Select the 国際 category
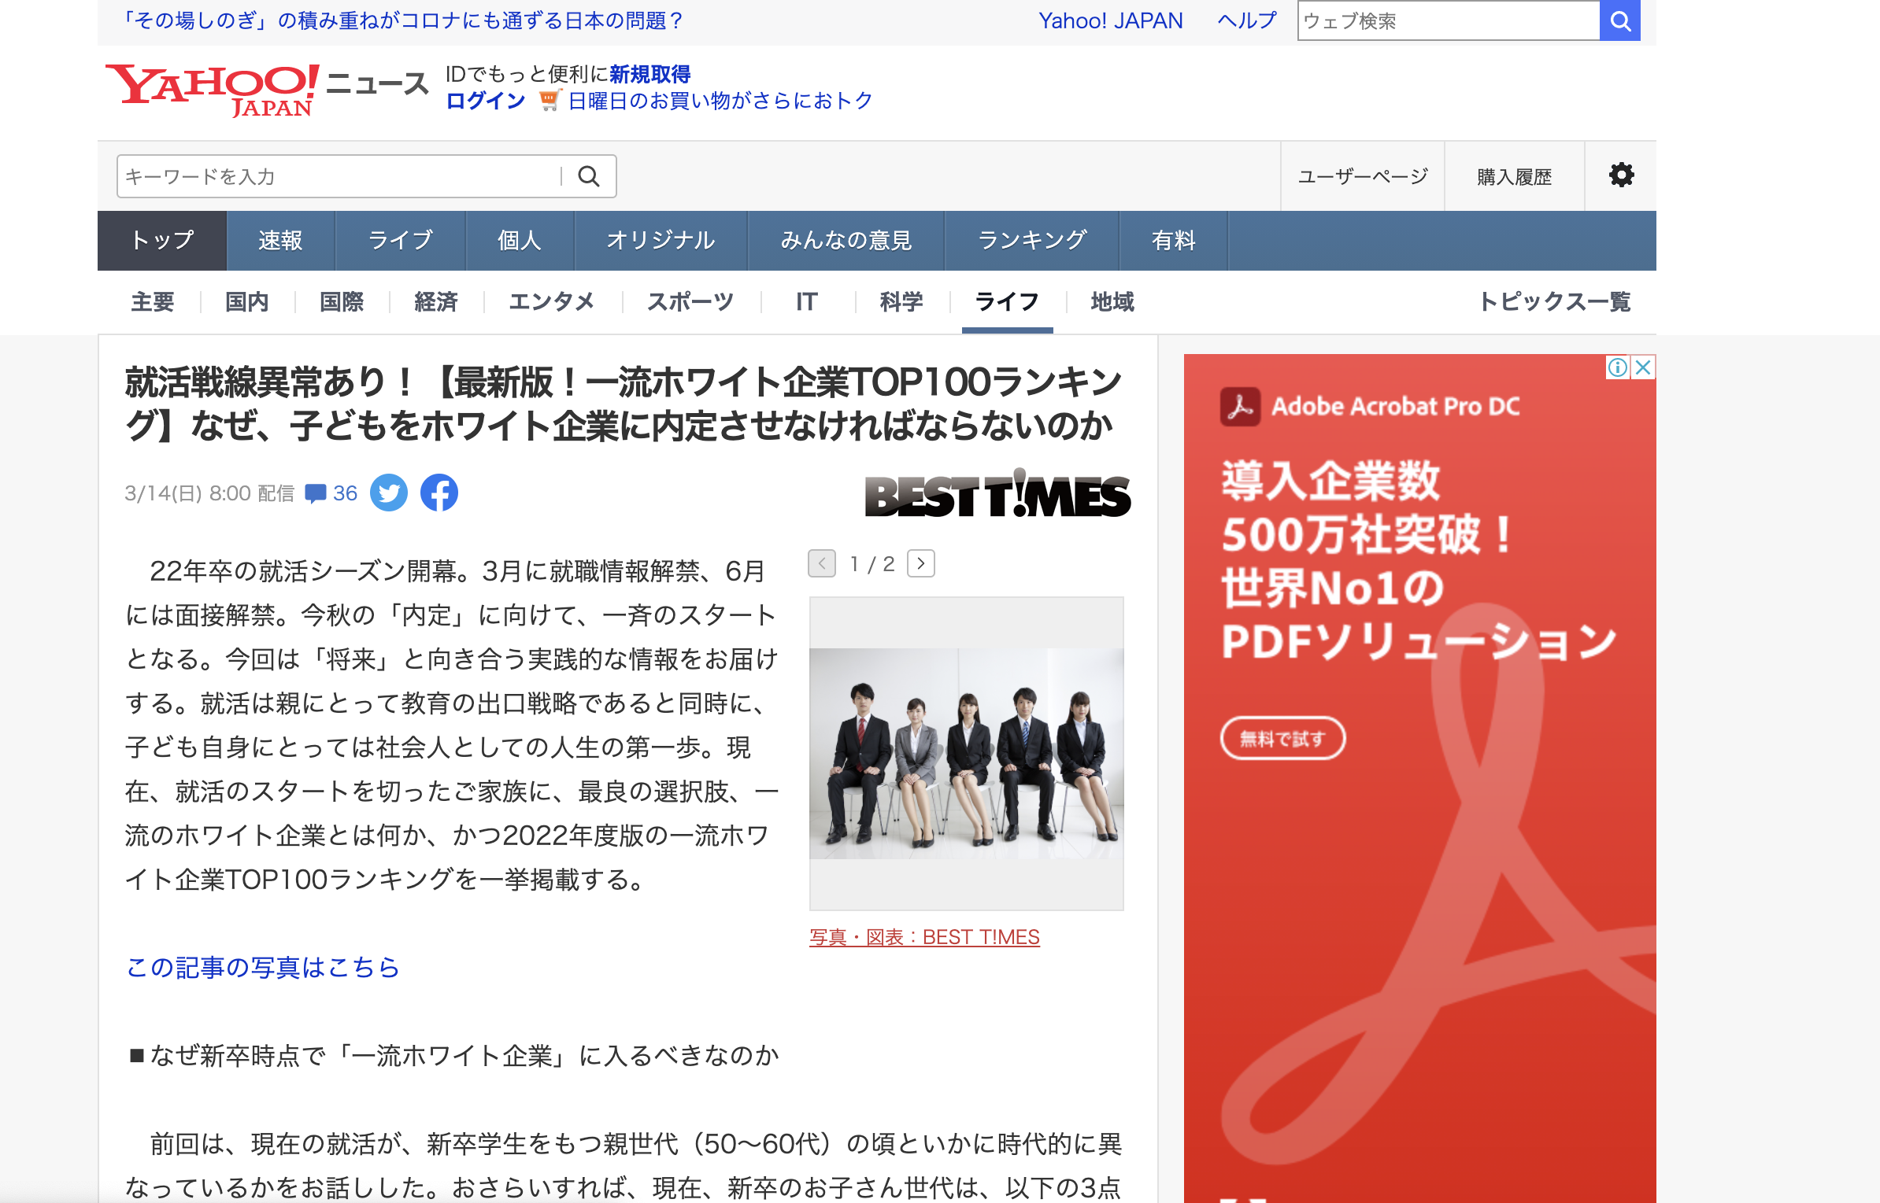 342,301
